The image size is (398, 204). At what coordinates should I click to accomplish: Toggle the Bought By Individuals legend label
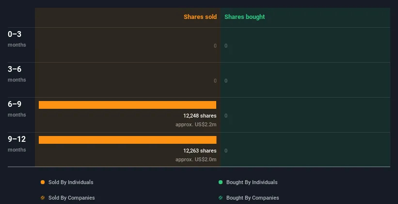(x=252, y=182)
